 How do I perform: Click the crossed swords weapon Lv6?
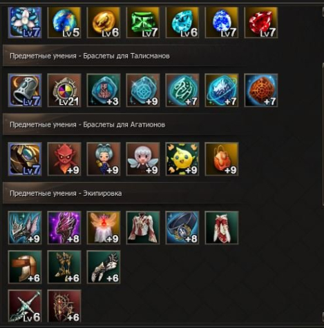25,306
